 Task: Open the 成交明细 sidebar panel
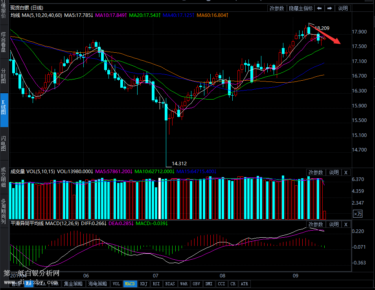tap(4, 178)
